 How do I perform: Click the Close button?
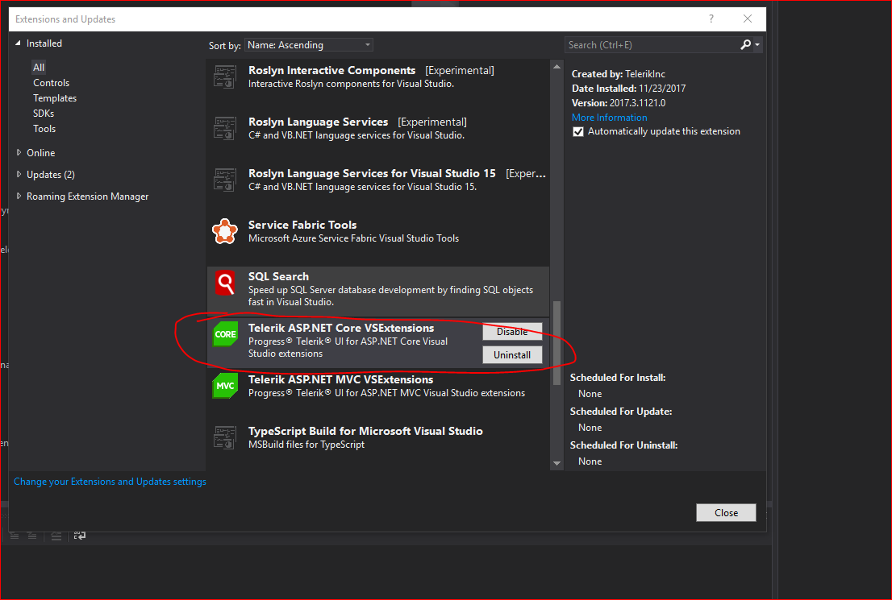(726, 512)
